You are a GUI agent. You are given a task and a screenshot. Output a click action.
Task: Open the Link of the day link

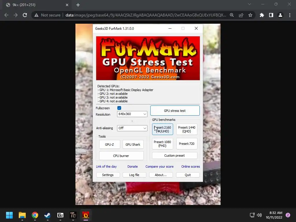(x=106, y=166)
